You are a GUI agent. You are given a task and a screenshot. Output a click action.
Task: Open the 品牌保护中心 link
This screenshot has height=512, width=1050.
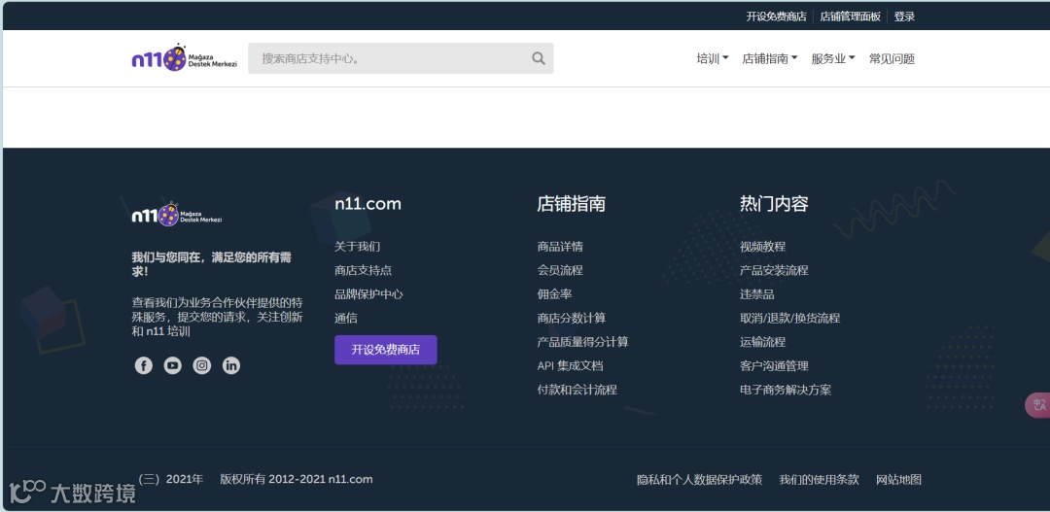tap(369, 294)
